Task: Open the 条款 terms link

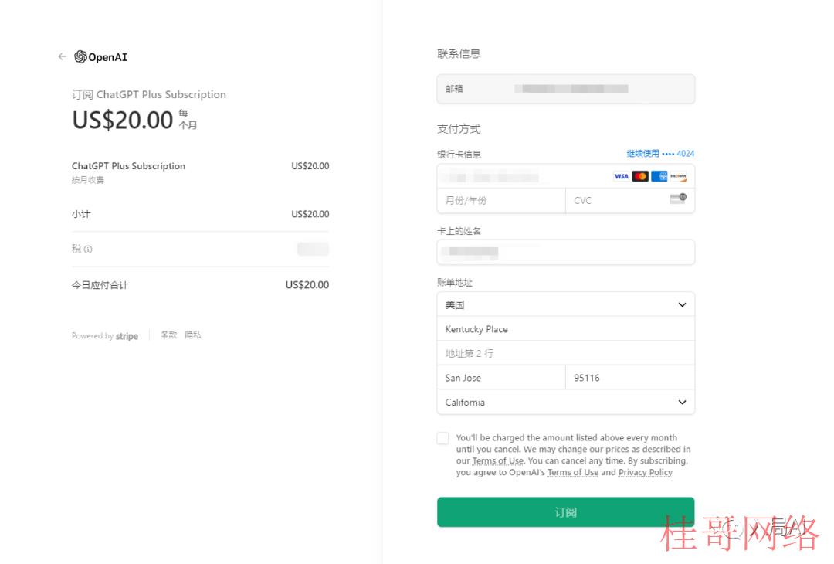Action: 168,335
